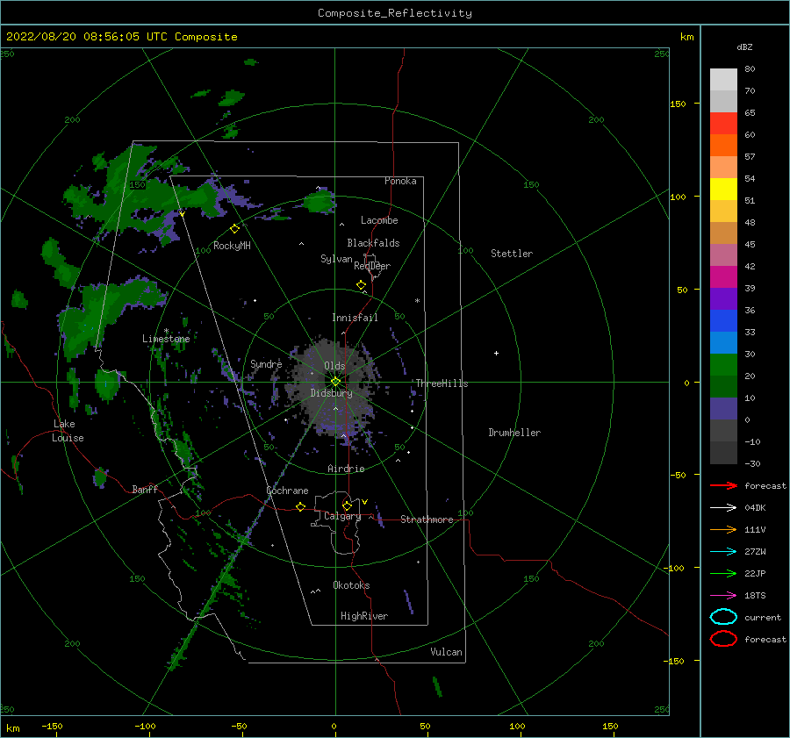Viewport: 790px width, 738px height.
Task: Click the yellow diamond marker above Calgary label
Action: tap(347, 505)
